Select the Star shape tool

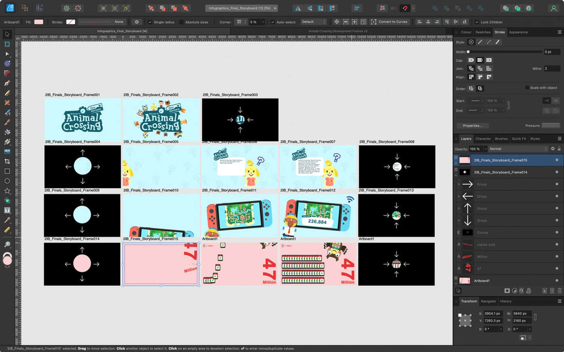tap(7, 191)
